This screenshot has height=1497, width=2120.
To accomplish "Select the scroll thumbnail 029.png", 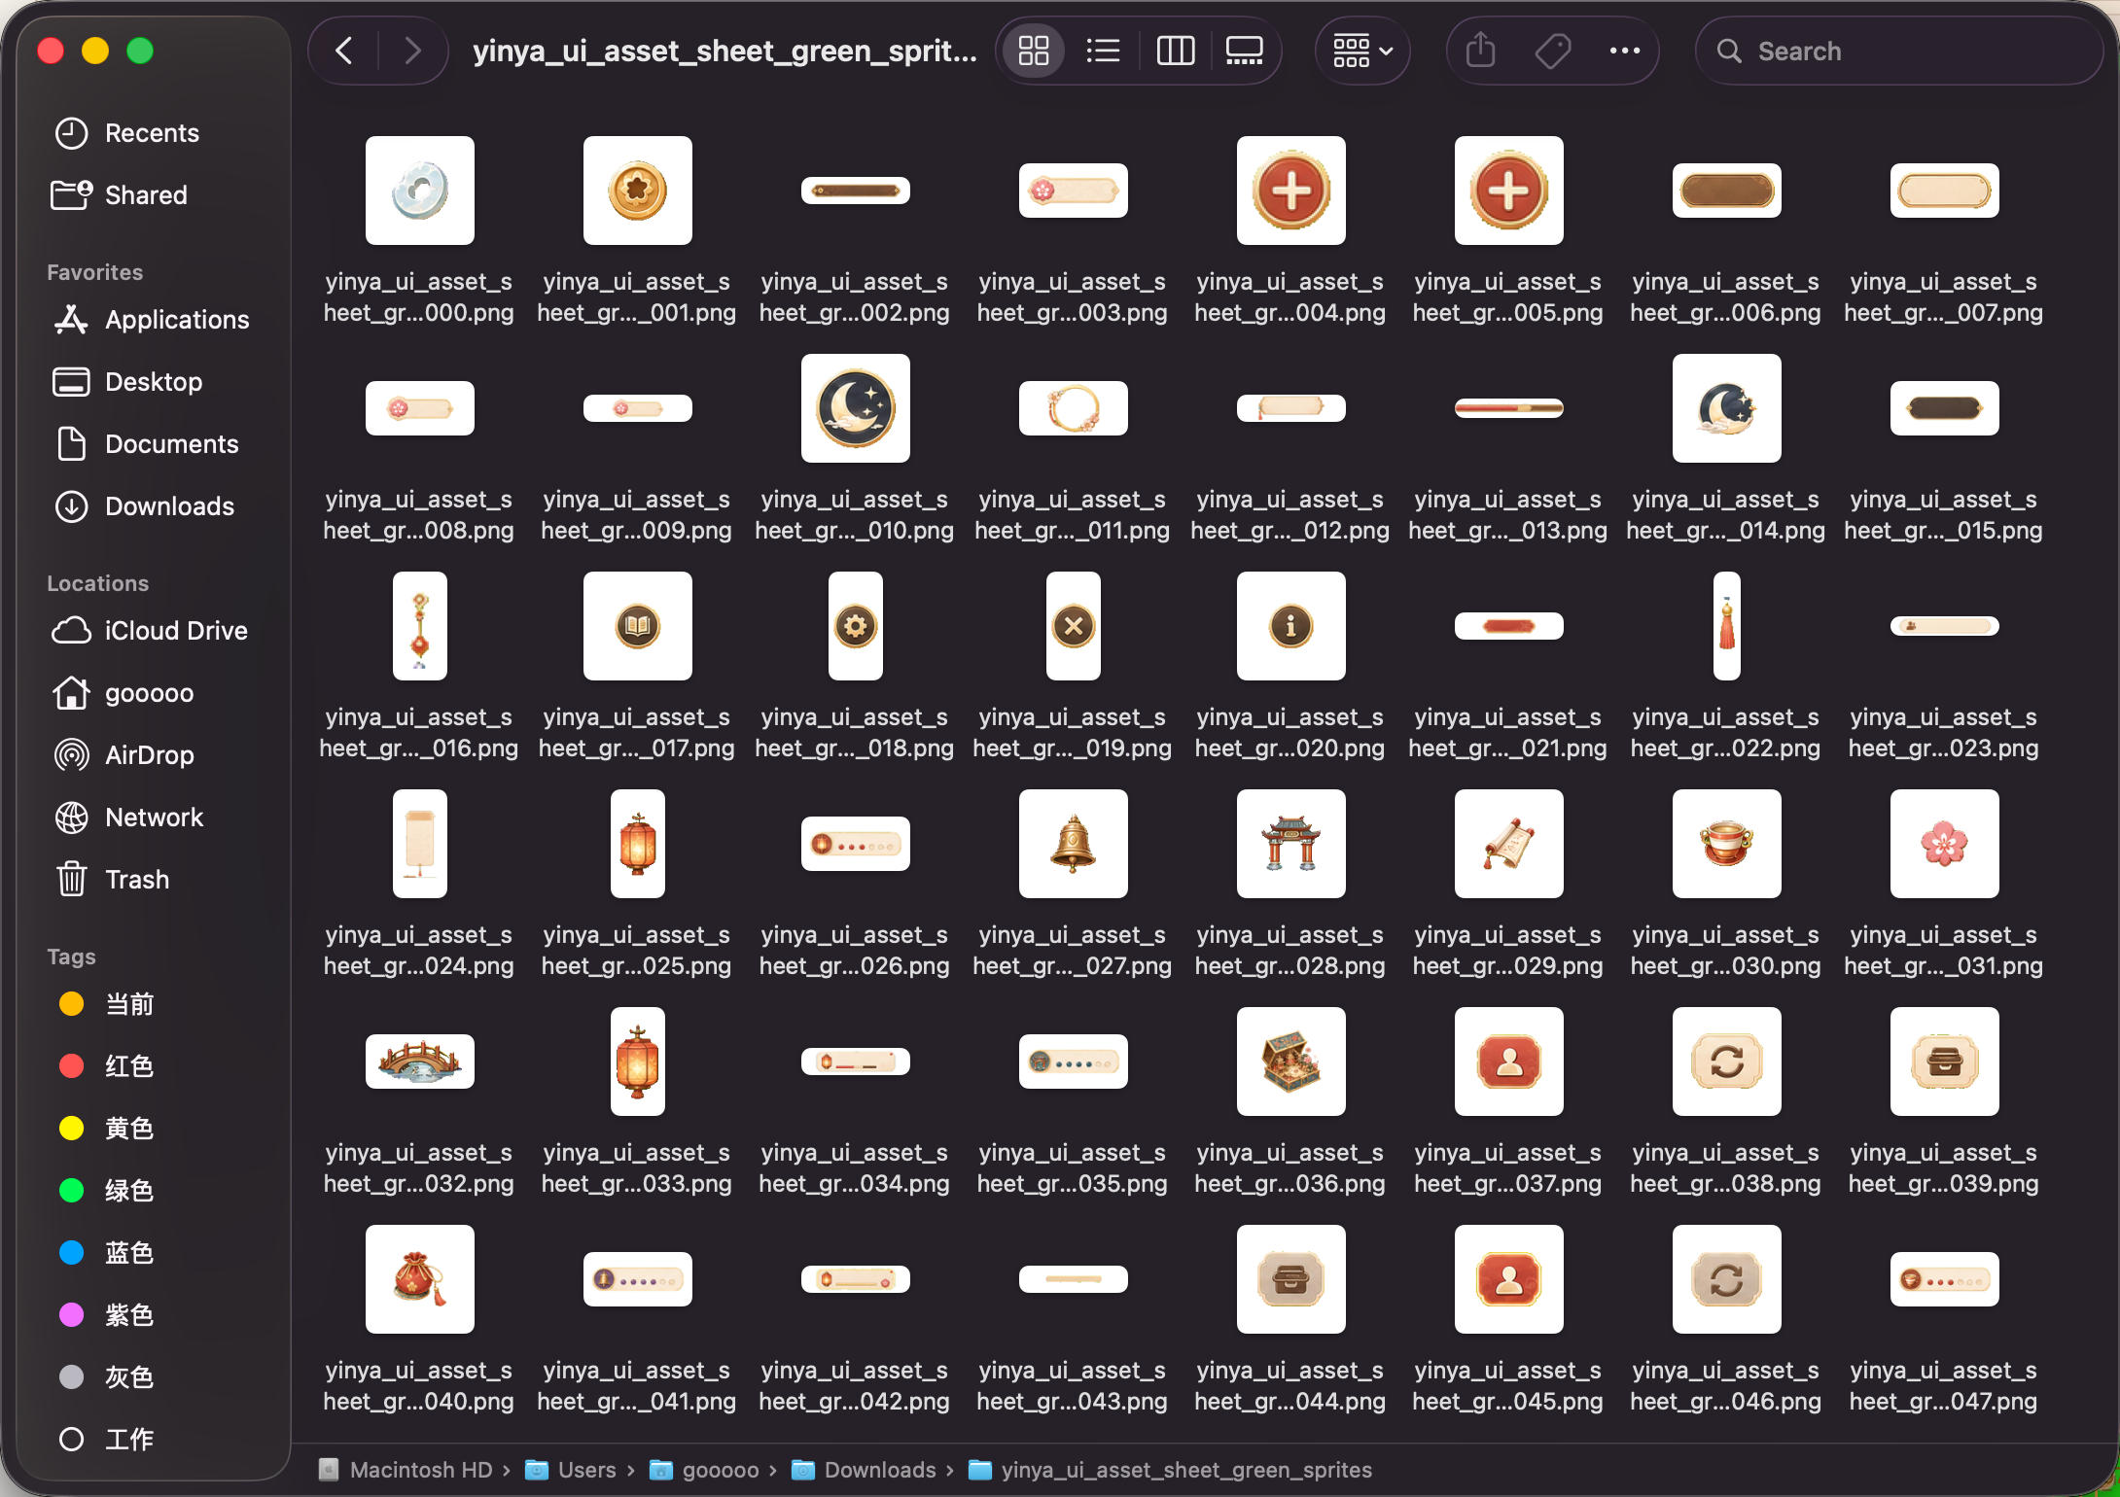I will (1509, 844).
